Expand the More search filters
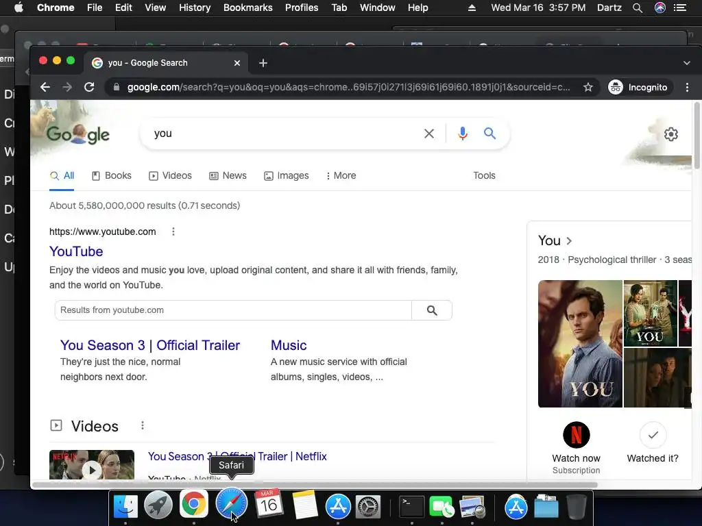Screen dimensions: 702x526 [x=341, y=176]
